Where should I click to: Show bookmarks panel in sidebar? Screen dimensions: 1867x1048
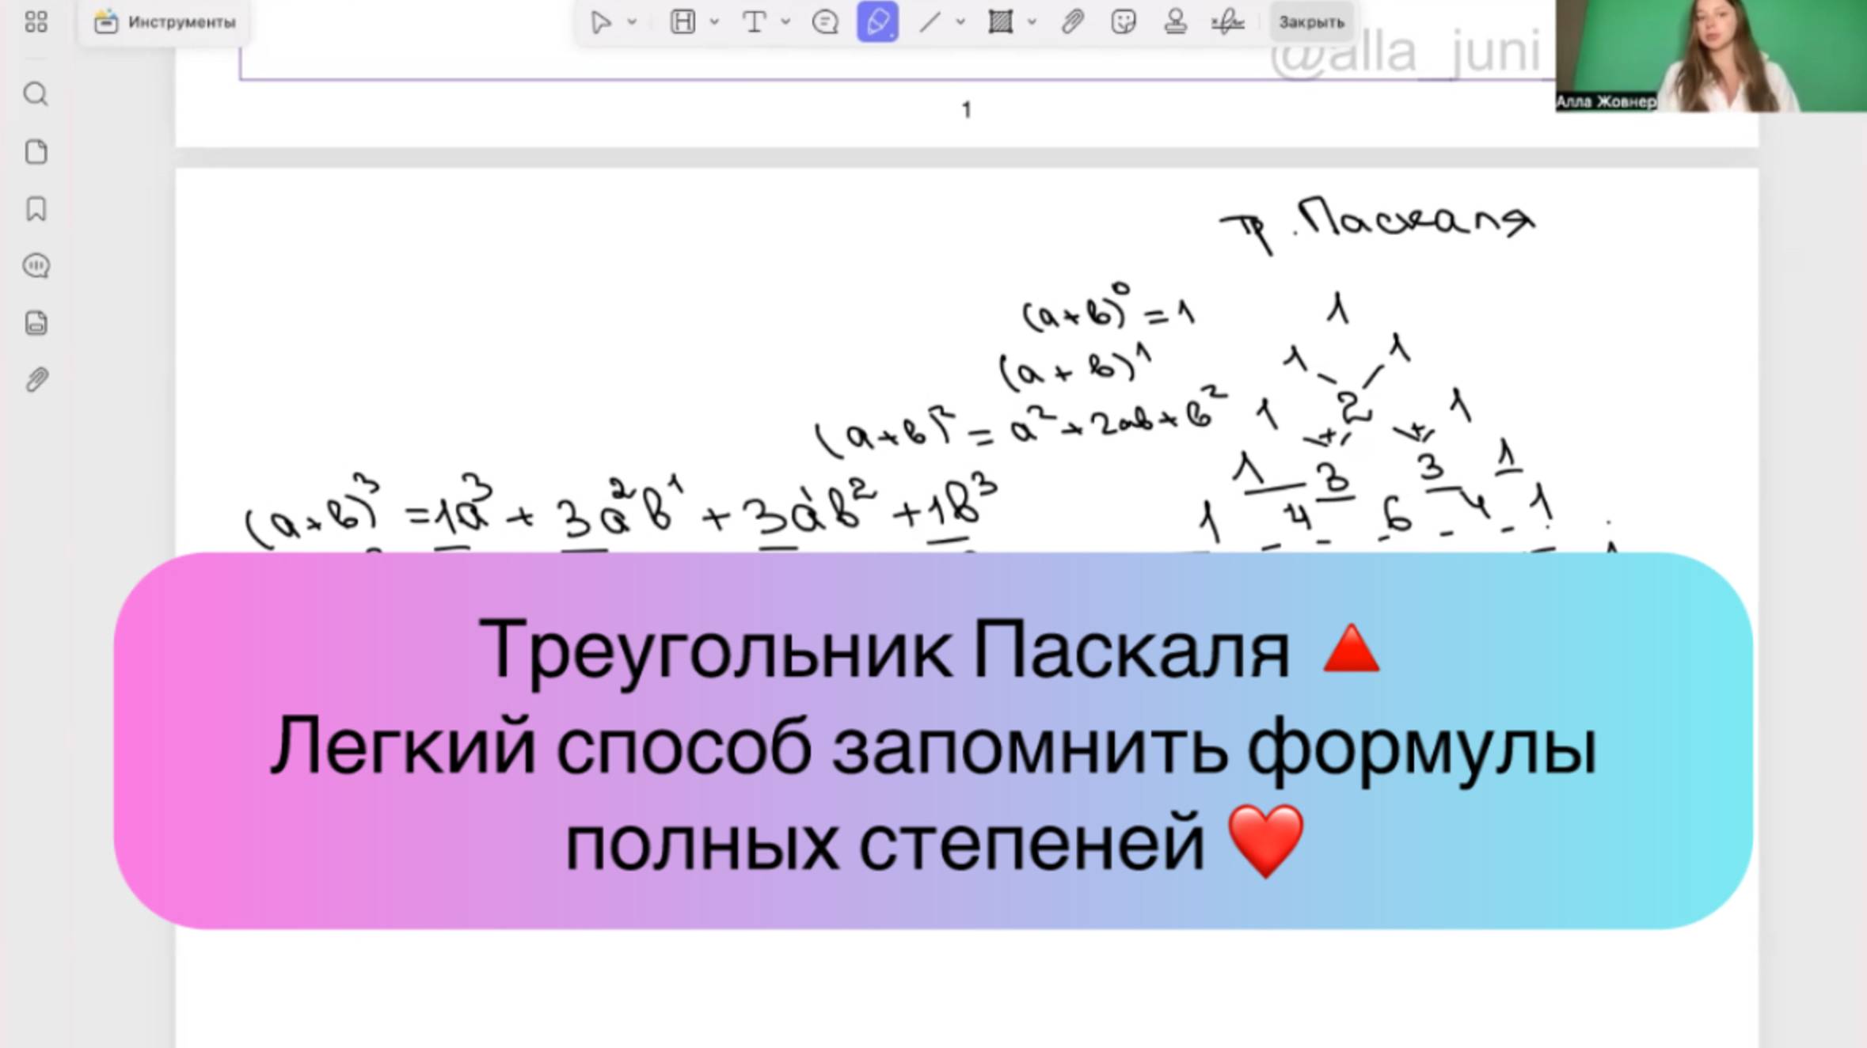36,209
